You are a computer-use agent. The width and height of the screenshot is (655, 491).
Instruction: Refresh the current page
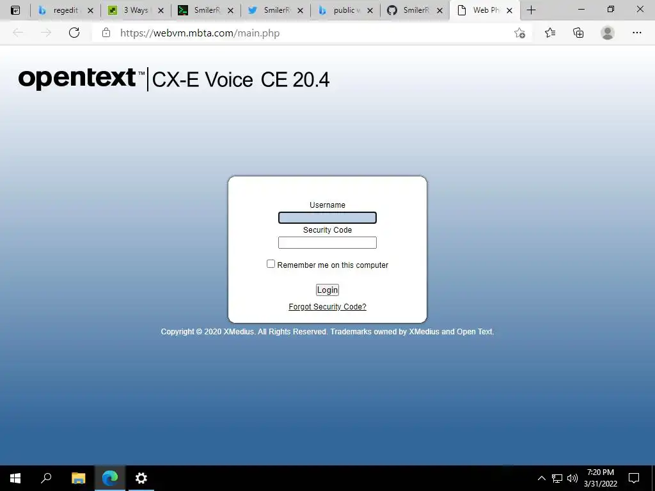point(74,33)
